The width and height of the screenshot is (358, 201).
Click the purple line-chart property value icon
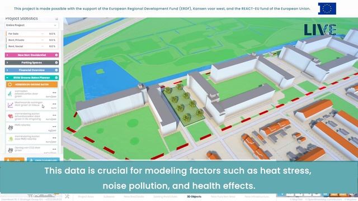click(x=10, y=105)
